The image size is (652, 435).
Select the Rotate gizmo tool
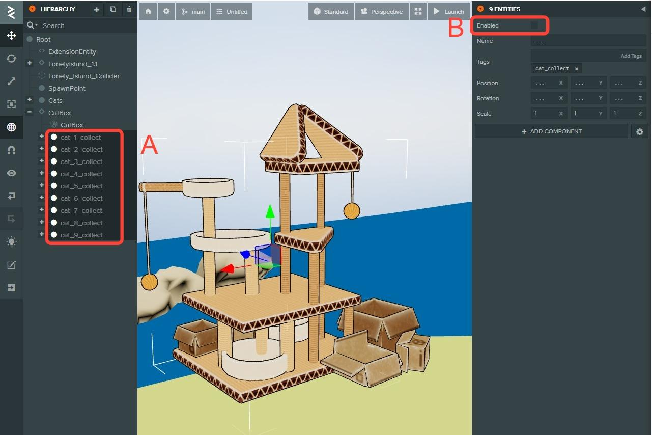(11, 59)
